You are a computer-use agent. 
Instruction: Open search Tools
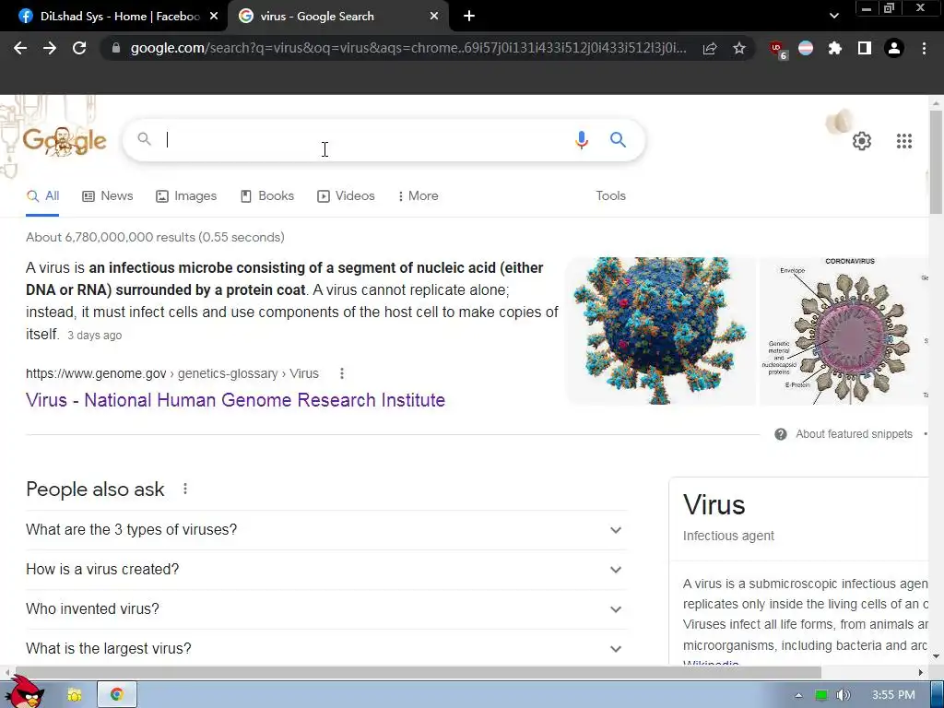click(x=610, y=196)
